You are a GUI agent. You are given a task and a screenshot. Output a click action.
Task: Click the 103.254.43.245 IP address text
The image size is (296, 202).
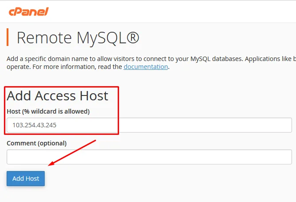point(35,125)
